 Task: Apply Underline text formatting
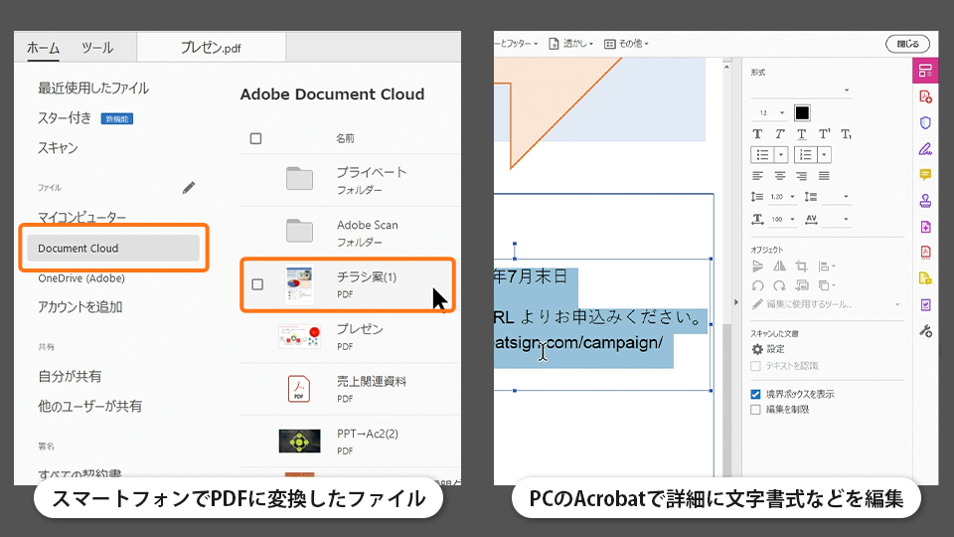point(802,134)
